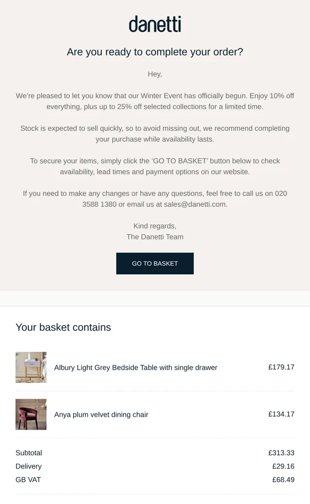This screenshot has height=504, width=310.
Task: Click the £134.17 chair price
Action: tap(281, 414)
